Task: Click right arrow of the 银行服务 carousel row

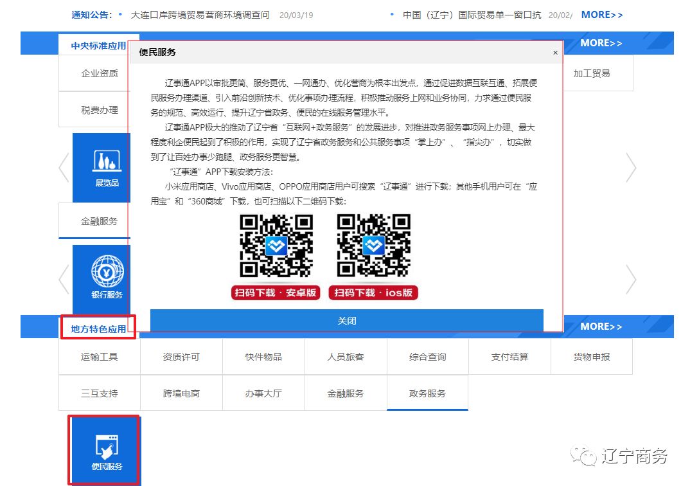Action: click(x=631, y=280)
